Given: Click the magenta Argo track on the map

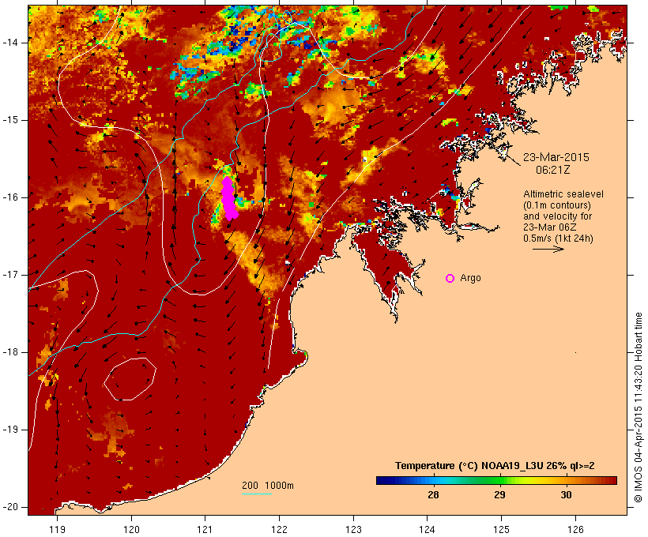Looking at the screenshot, I should [x=229, y=199].
